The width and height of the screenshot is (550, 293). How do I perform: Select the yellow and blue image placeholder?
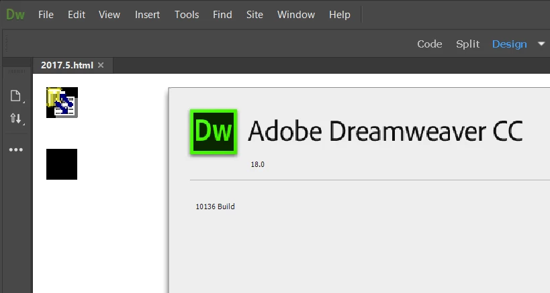62,103
